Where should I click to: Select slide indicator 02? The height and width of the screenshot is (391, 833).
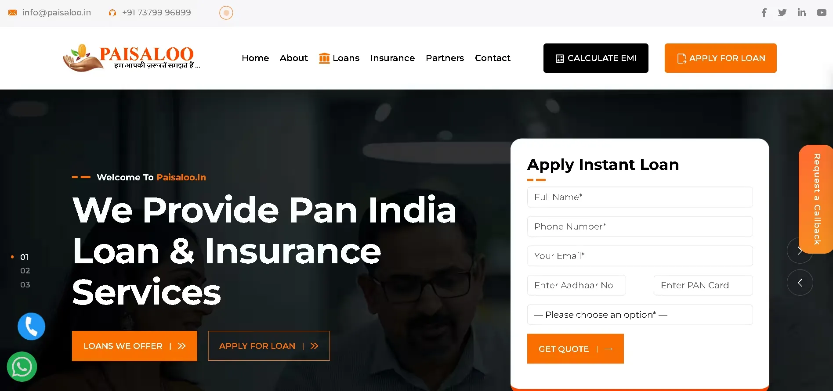click(25, 271)
